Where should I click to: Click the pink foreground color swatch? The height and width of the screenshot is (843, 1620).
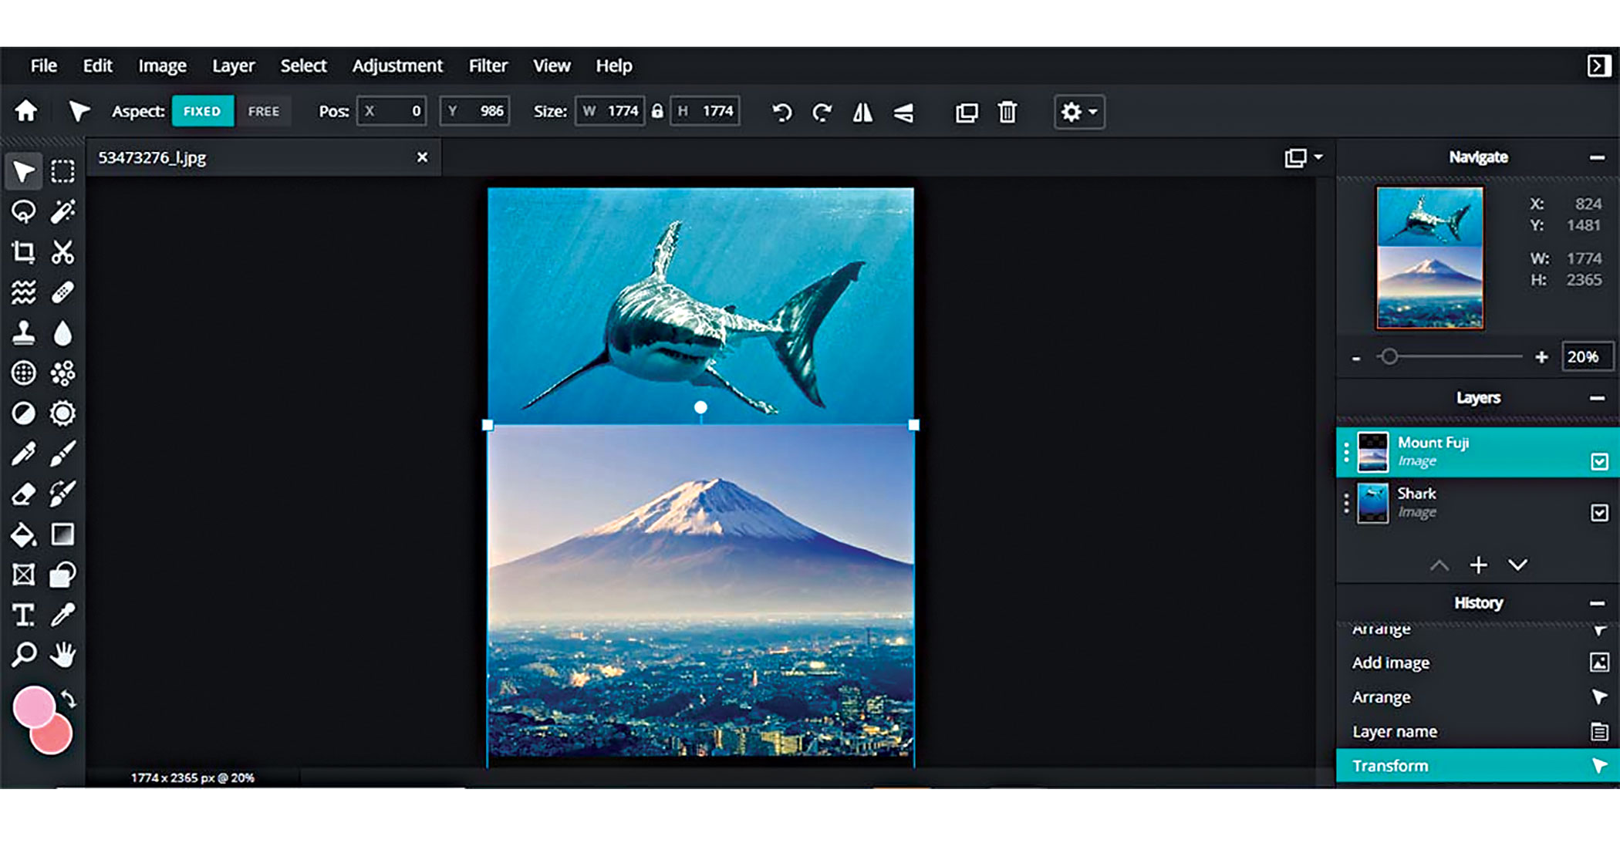coord(32,705)
